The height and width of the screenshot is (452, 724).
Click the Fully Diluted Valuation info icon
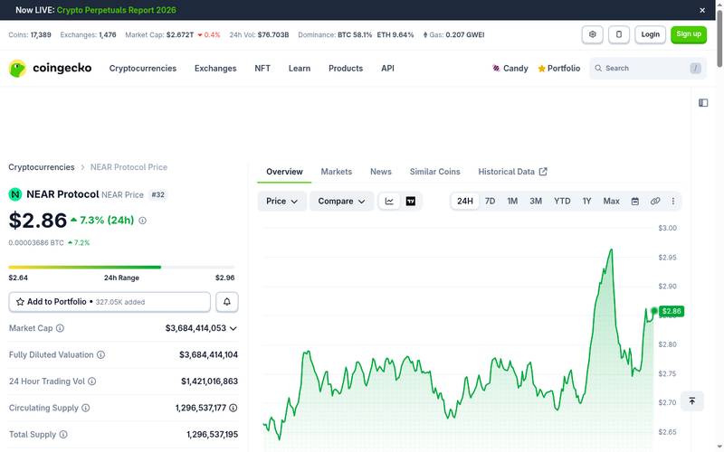(x=100, y=354)
